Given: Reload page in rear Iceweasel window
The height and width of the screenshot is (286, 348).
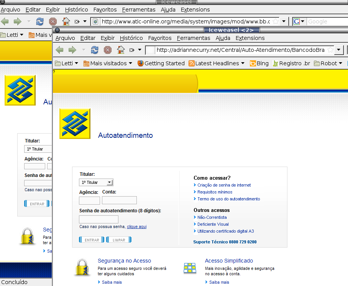Looking at the screenshot, I should coord(40,21).
